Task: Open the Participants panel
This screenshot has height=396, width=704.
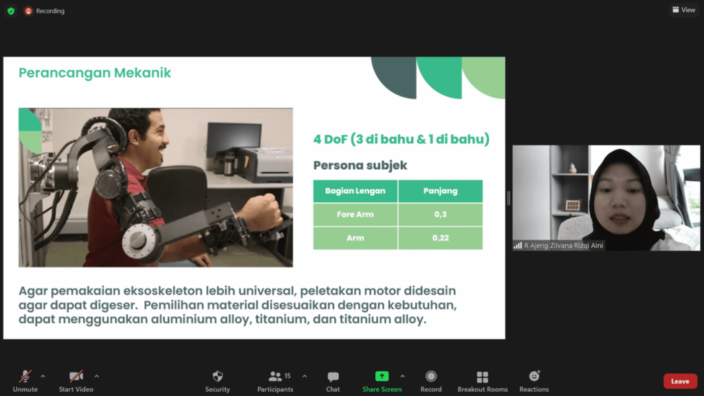Action: click(276, 377)
